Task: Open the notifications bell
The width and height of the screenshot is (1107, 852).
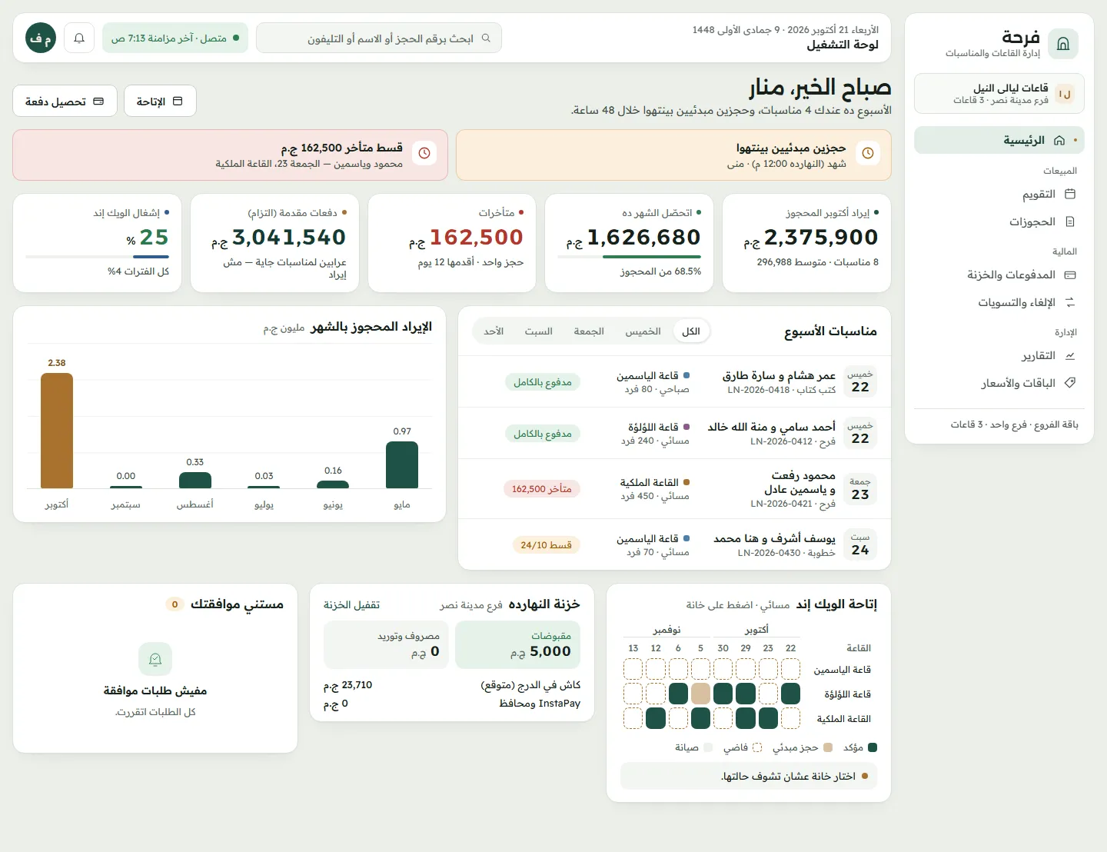Action: tap(79, 38)
